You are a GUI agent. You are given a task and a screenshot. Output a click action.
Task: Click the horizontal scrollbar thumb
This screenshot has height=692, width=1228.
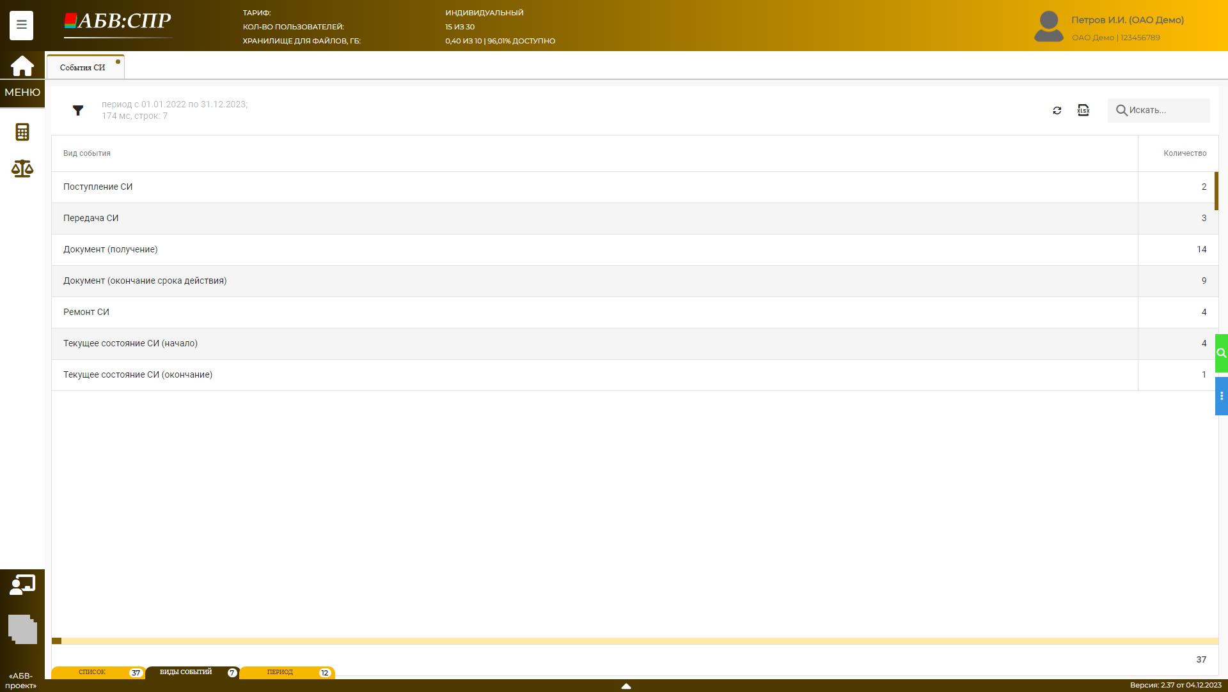[56, 641]
